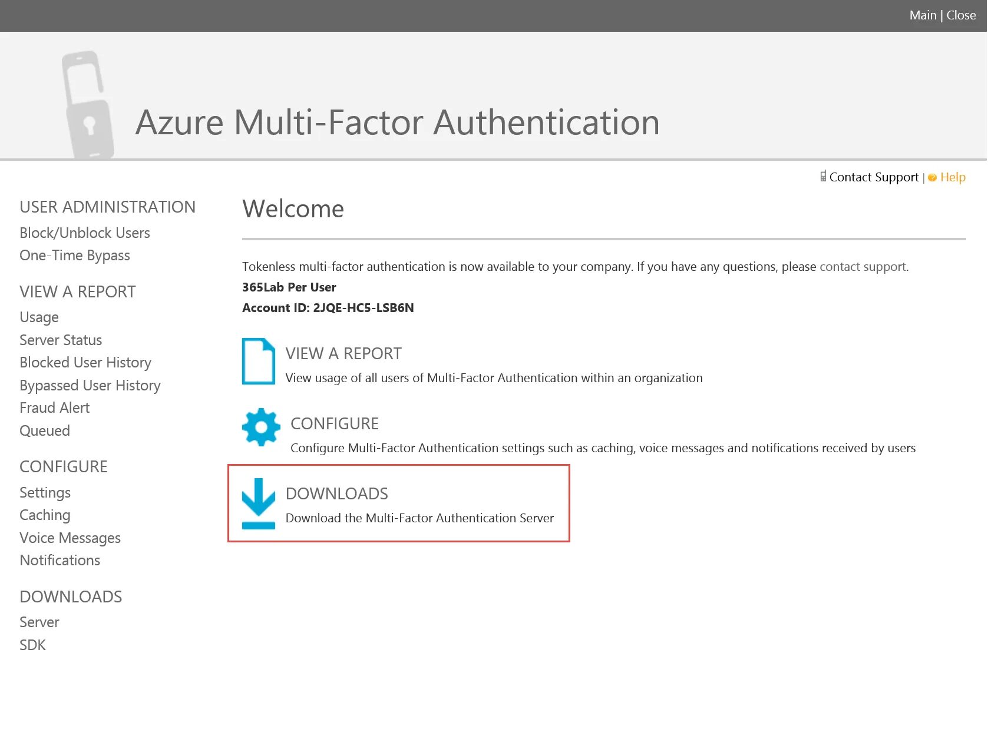Click the Contact Support phone icon
The image size is (988, 729).
tap(823, 176)
